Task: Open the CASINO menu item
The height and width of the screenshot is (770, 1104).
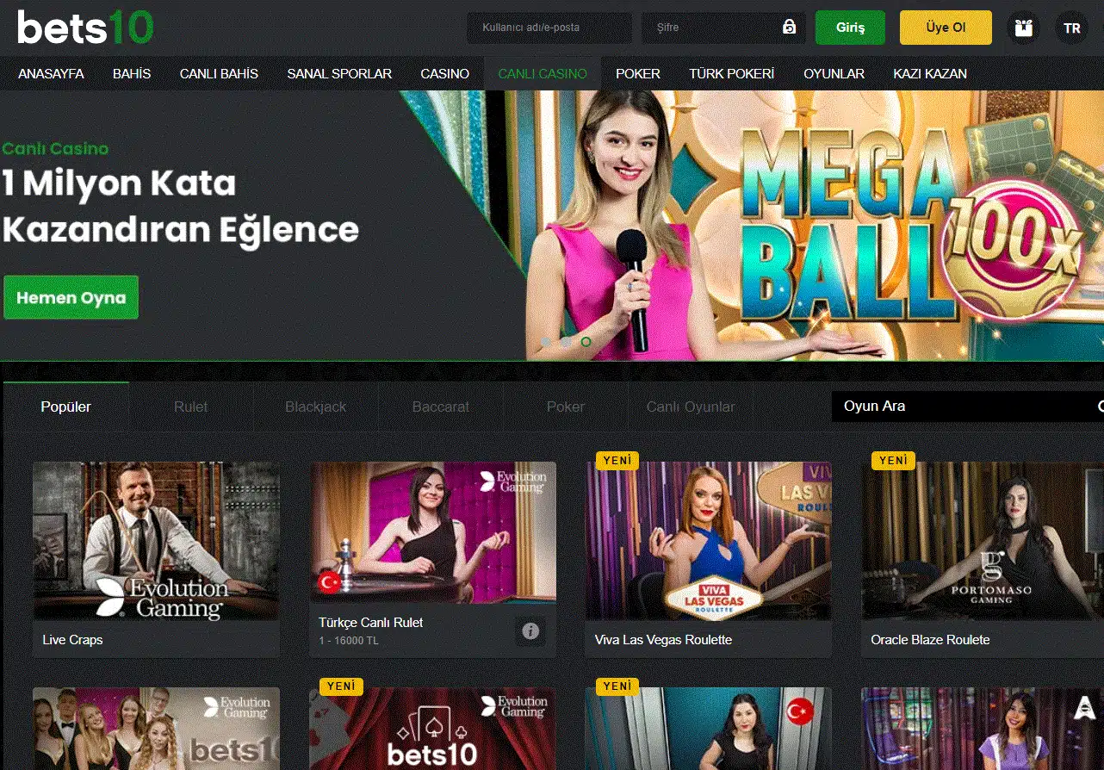Action: (x=444, y=74)
